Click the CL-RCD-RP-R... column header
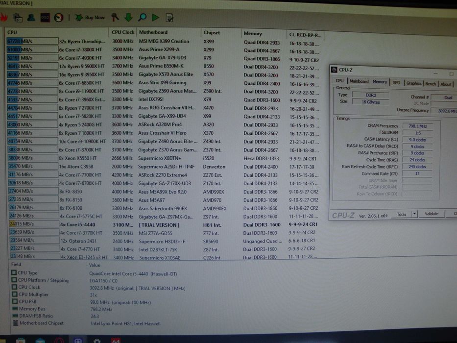 (x=305, y=35)
